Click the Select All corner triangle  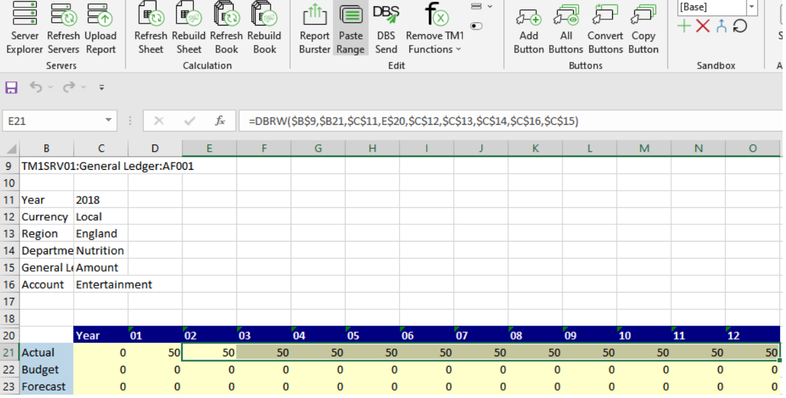pos(11,148)
